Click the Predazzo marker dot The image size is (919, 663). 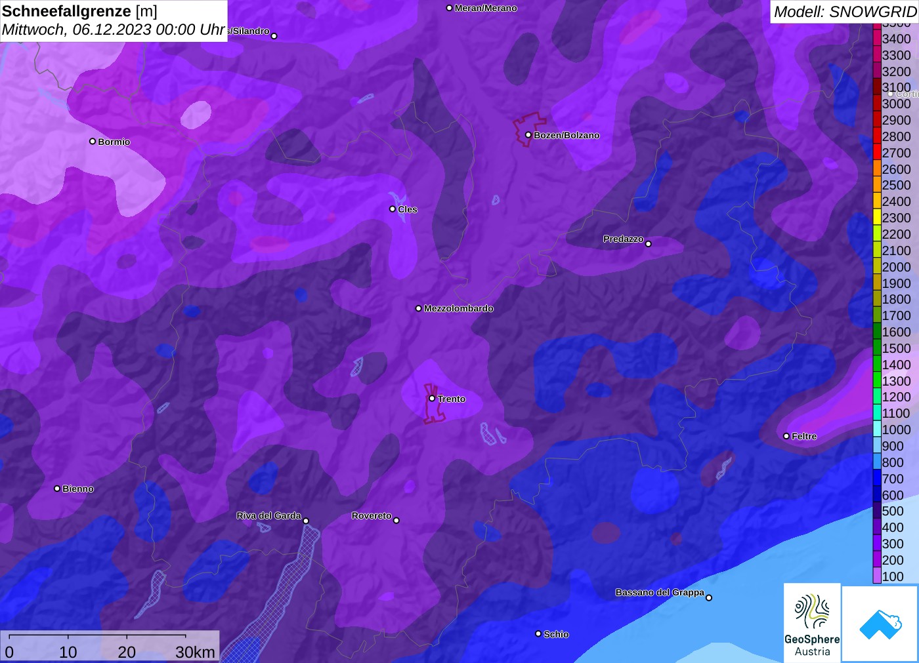click(649, 244)
